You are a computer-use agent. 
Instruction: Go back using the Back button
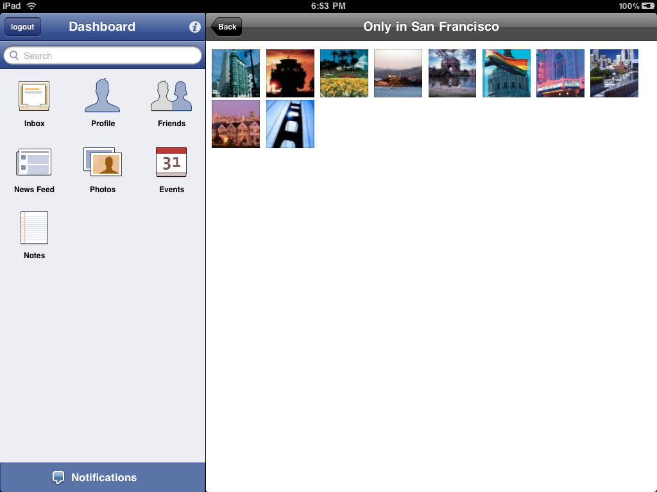226,27
